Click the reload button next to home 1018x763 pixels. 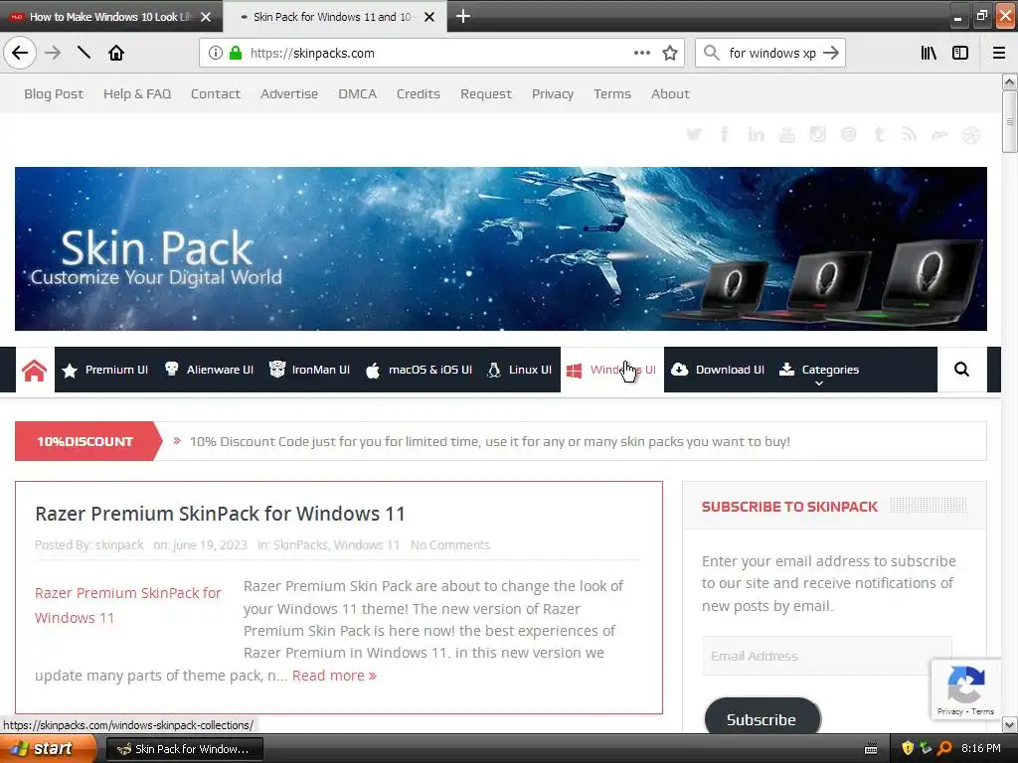(84, 53)
